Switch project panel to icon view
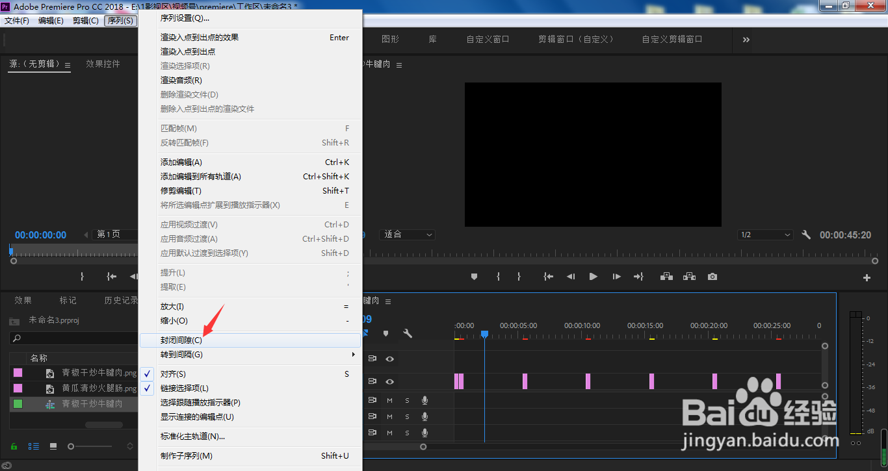The image size is (888, 471). [x=53, y=446]
